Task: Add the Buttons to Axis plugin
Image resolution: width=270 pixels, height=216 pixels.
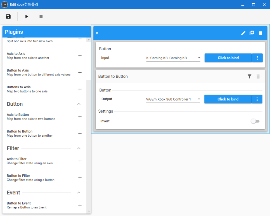Action: (80, 89)
